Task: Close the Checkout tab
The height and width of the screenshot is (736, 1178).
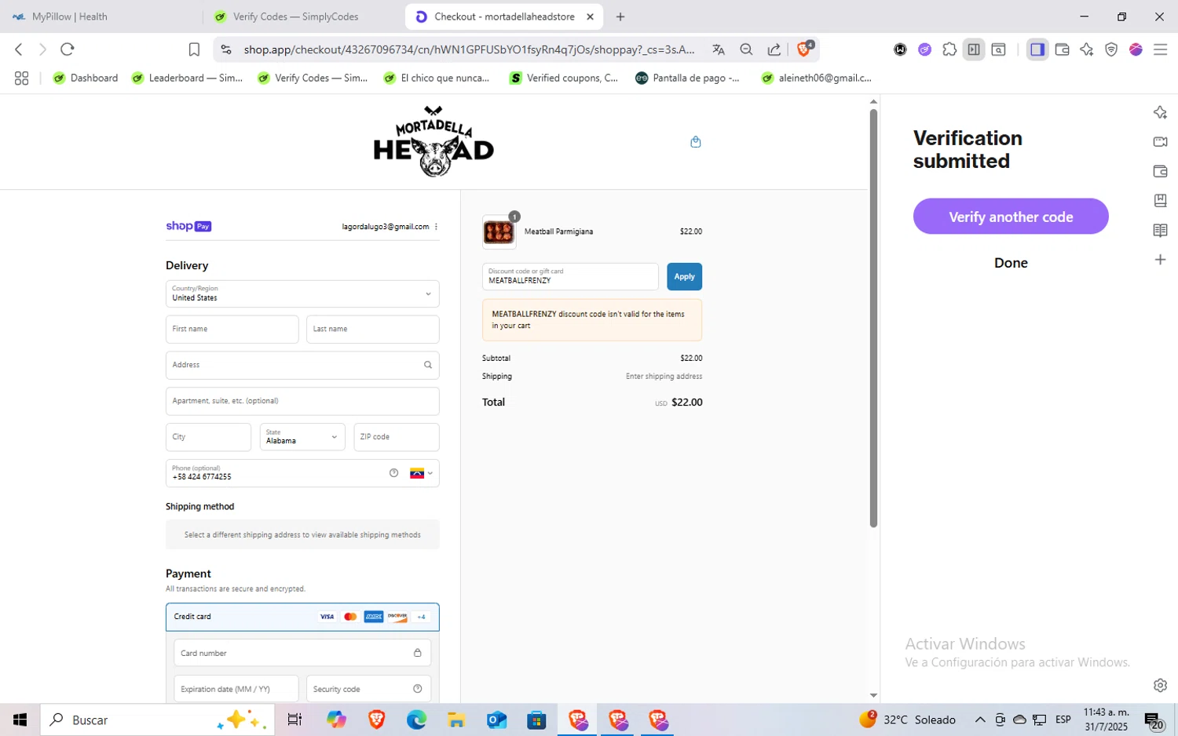Action: pos(590,16)
